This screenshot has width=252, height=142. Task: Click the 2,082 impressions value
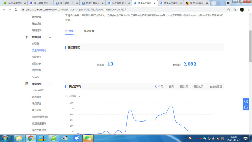[x=190, y=64]
